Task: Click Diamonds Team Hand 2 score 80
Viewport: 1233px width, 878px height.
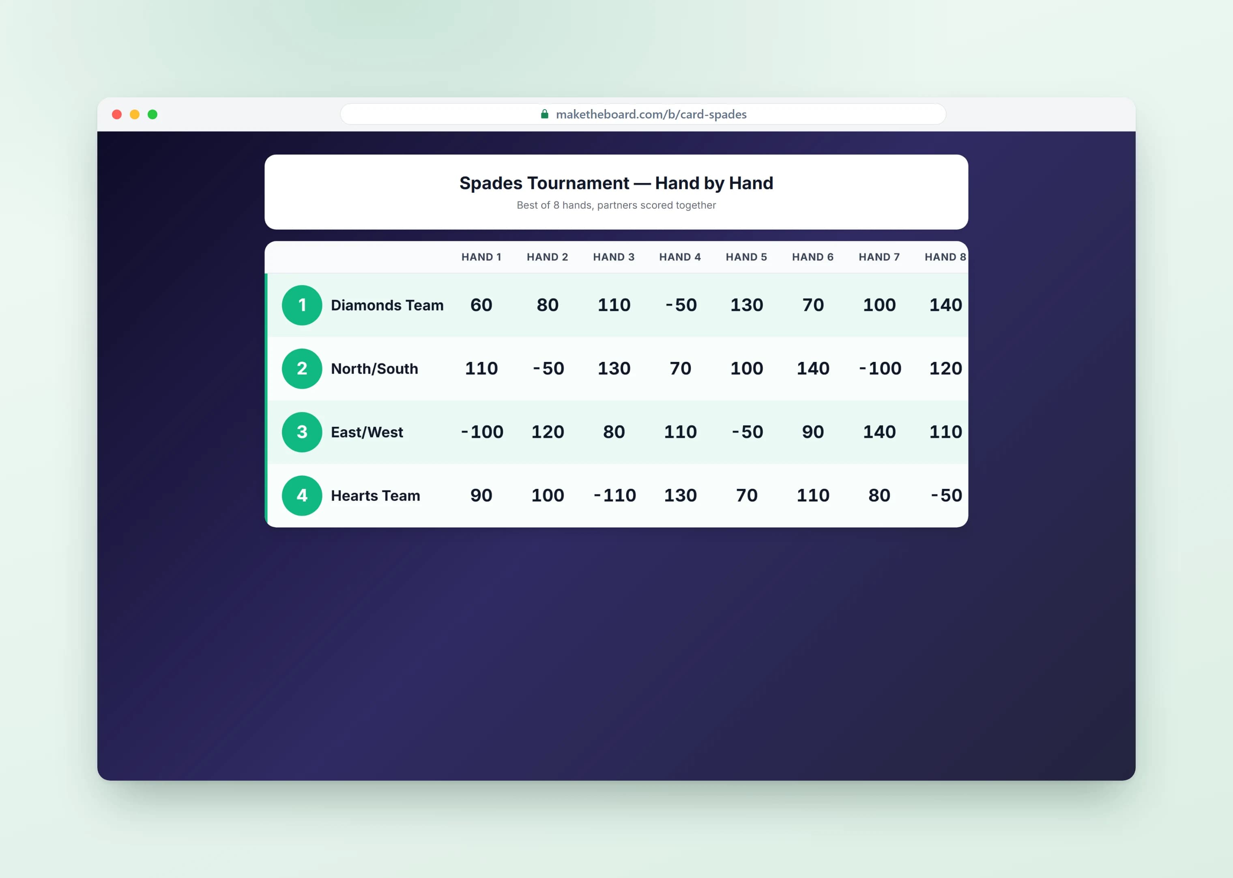Action: [x=547, y=305]
